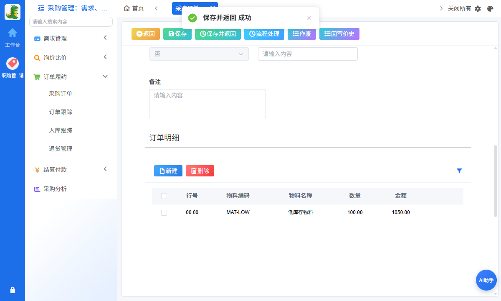Open the settings gear icon at the top right
The height and width of the screenshot is (301, 501).
pos(478,8)
